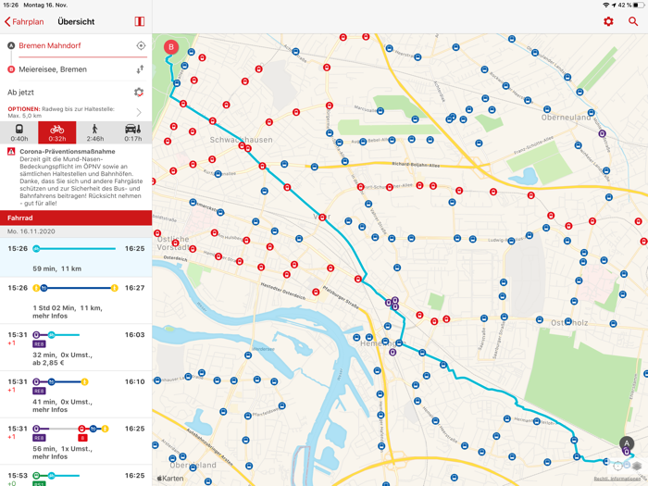Go back to Fahrplan

click(x=24, y=21)
